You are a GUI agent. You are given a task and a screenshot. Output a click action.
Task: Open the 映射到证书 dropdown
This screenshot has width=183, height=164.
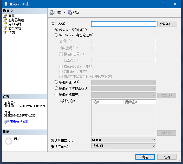click(x=123, y=83)
